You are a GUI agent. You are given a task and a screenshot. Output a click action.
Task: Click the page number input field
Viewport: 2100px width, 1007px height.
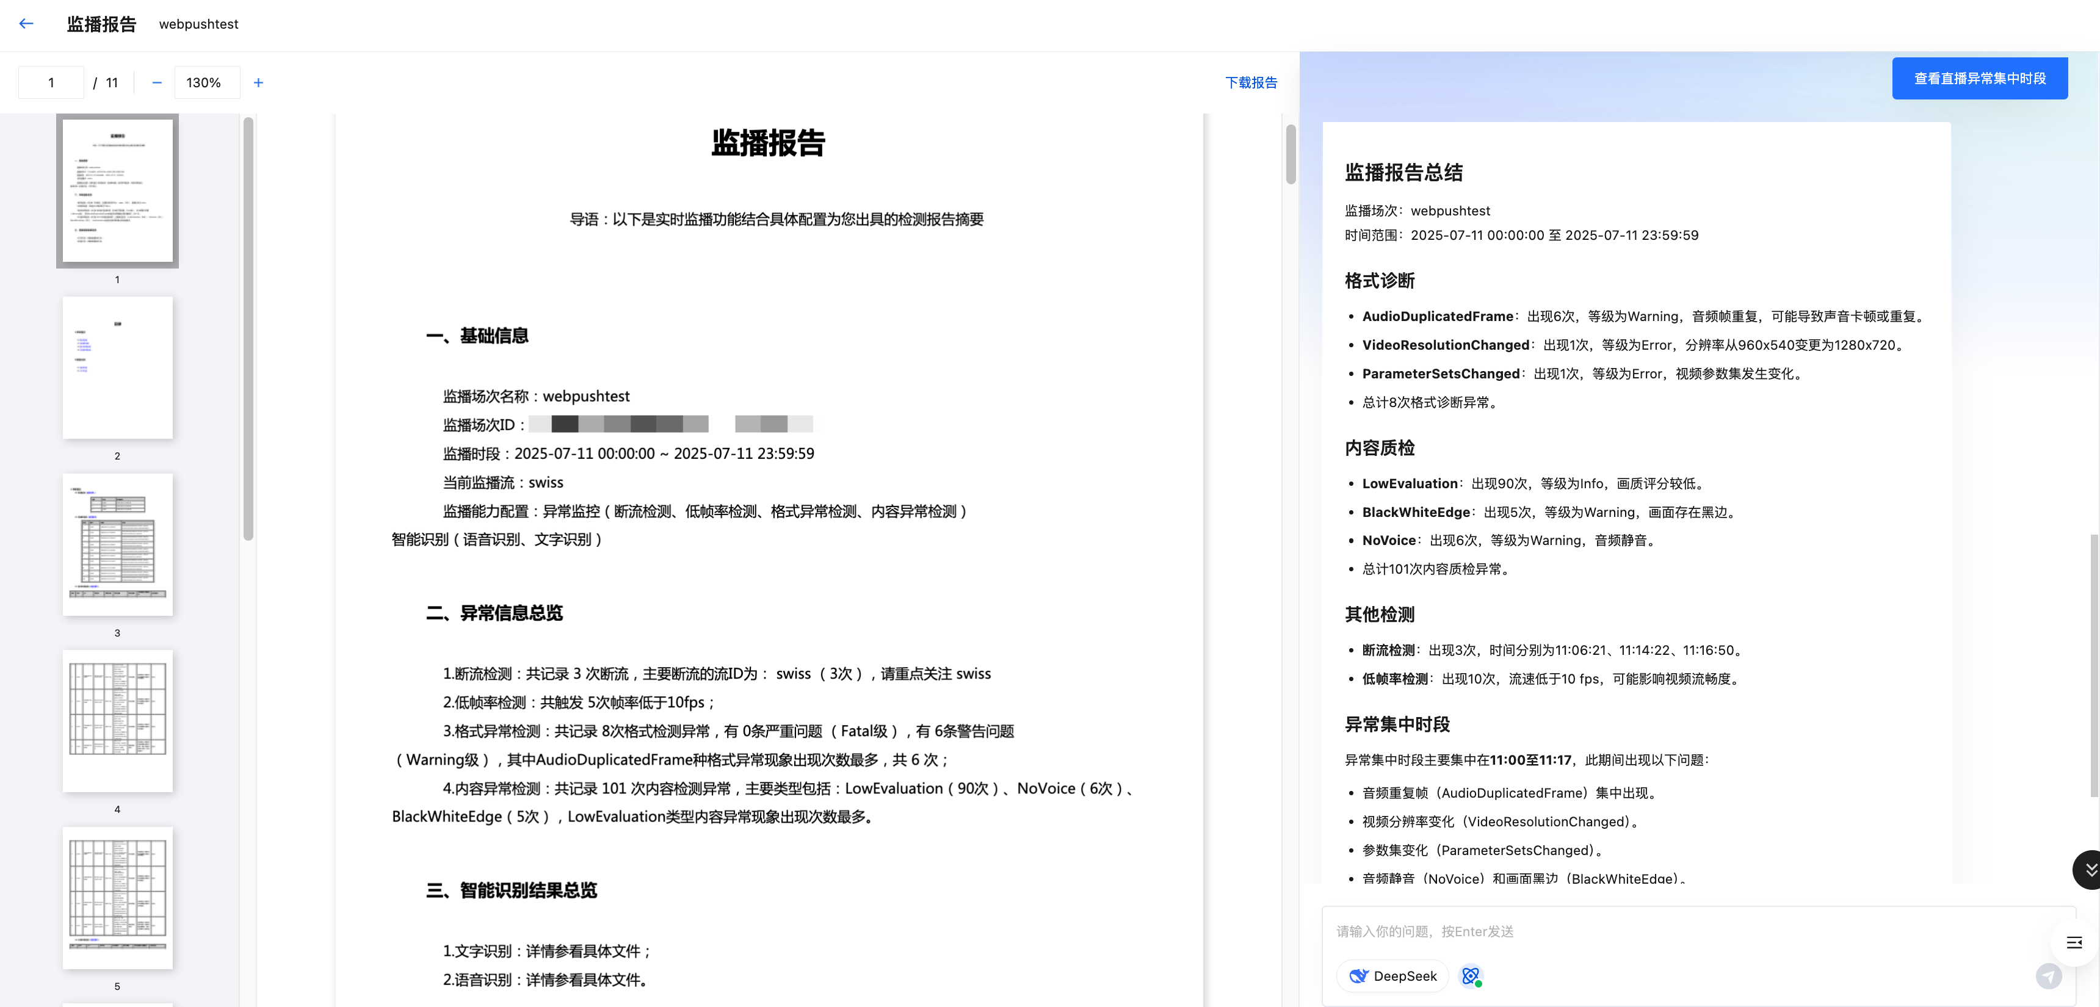point(51,82)
